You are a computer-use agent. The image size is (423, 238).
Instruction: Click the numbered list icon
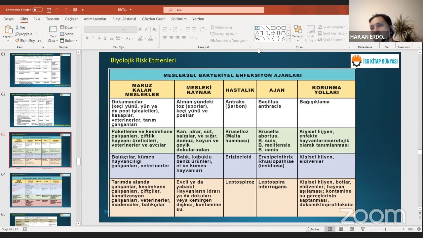[x=175, y=30]
